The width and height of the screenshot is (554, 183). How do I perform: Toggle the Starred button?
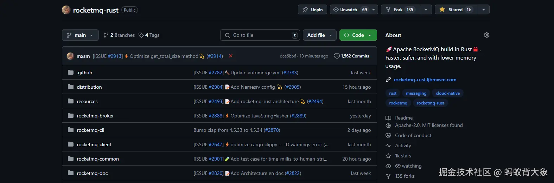tap(456, 9)
